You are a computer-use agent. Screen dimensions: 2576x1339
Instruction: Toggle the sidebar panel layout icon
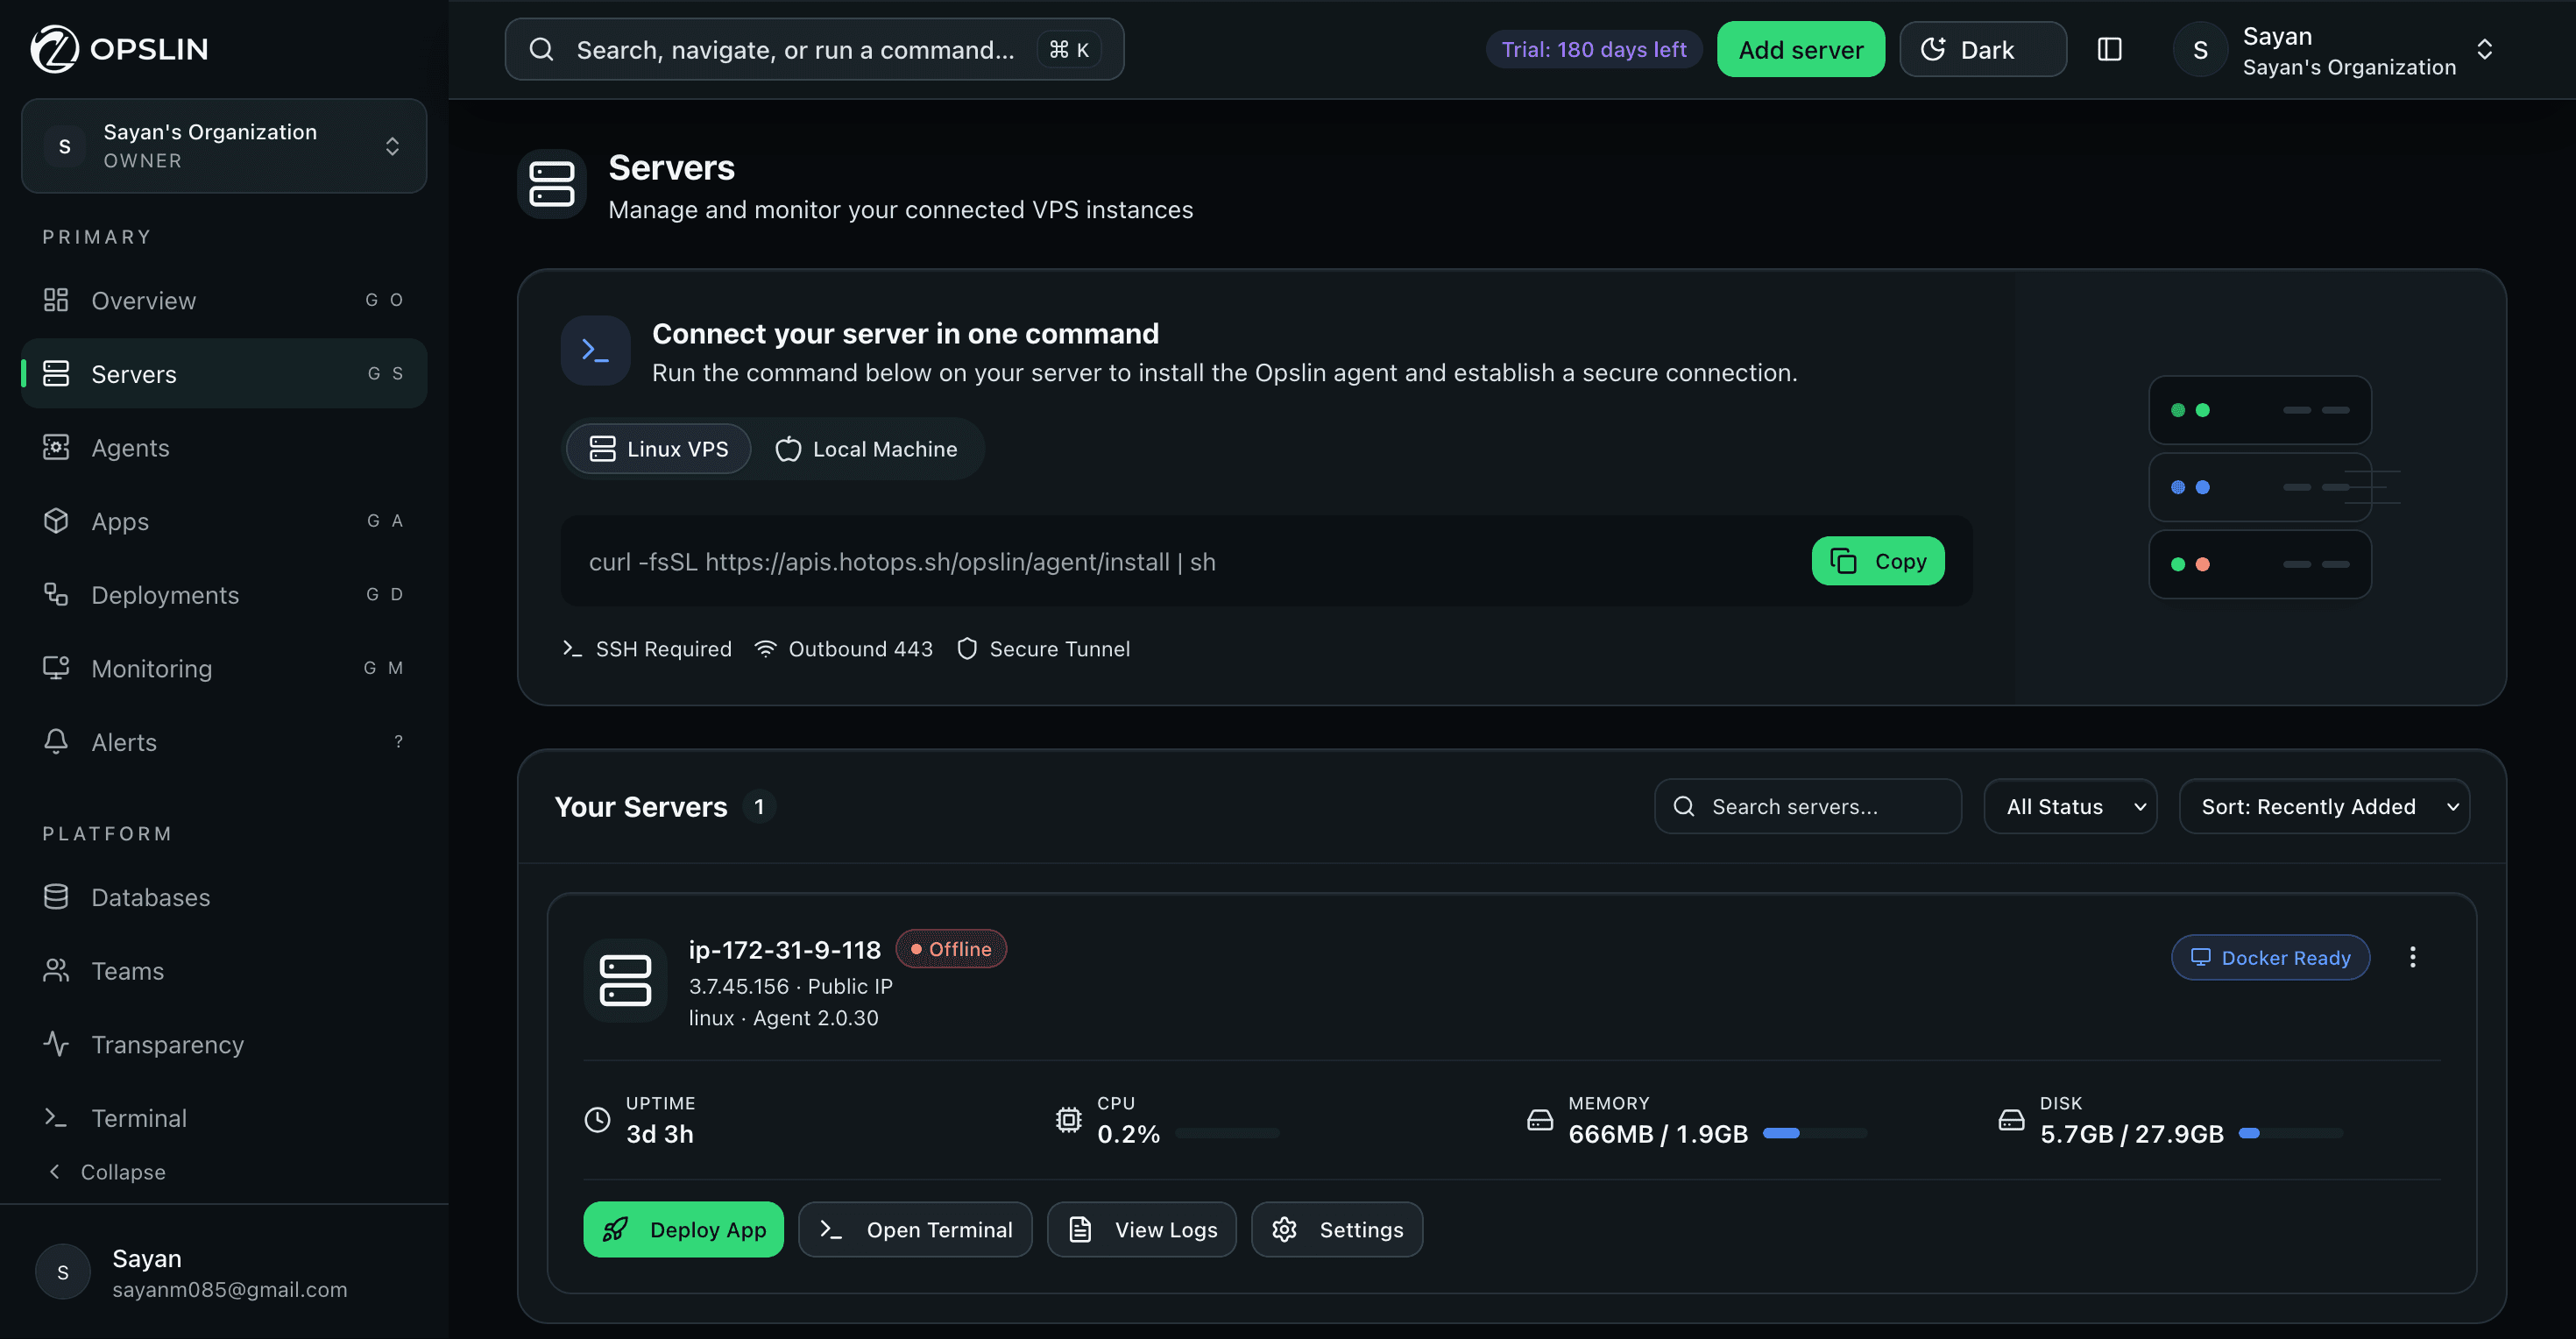(x=2109, y=49)
